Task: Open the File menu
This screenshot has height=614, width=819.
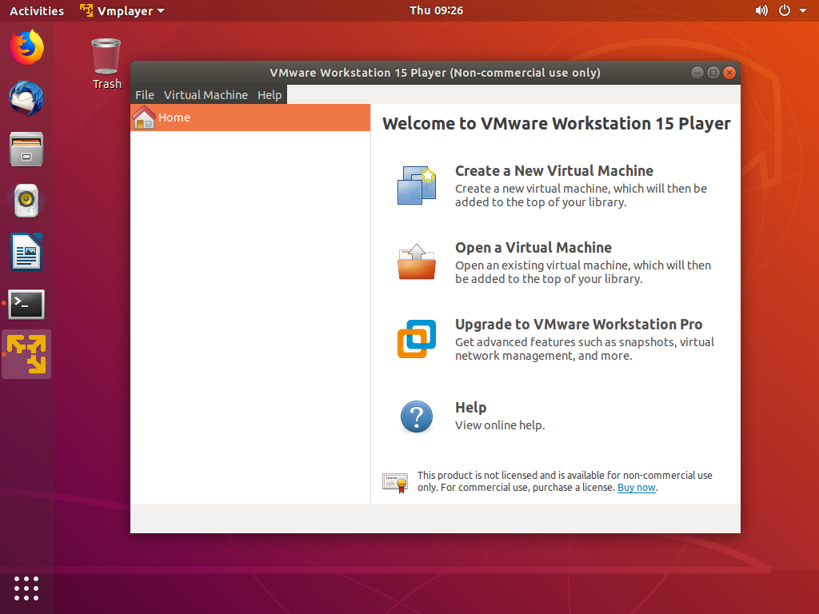Action: [145, 95]
